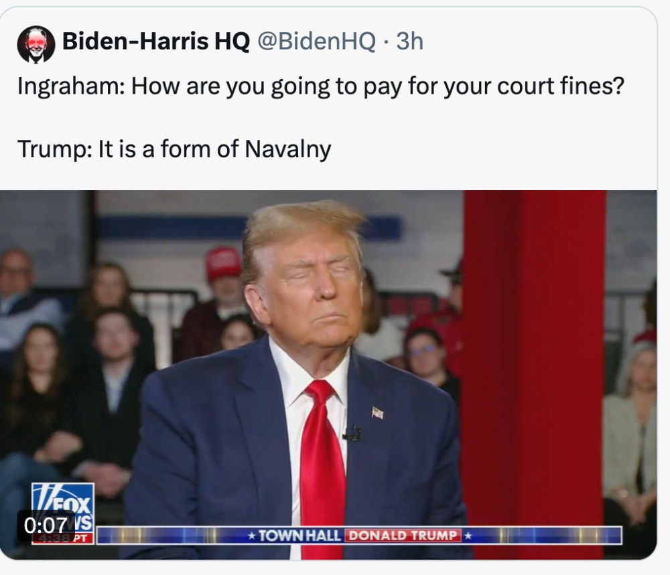Click the 0:07 video duration badge
670x575 pixels.
point(46,525)
